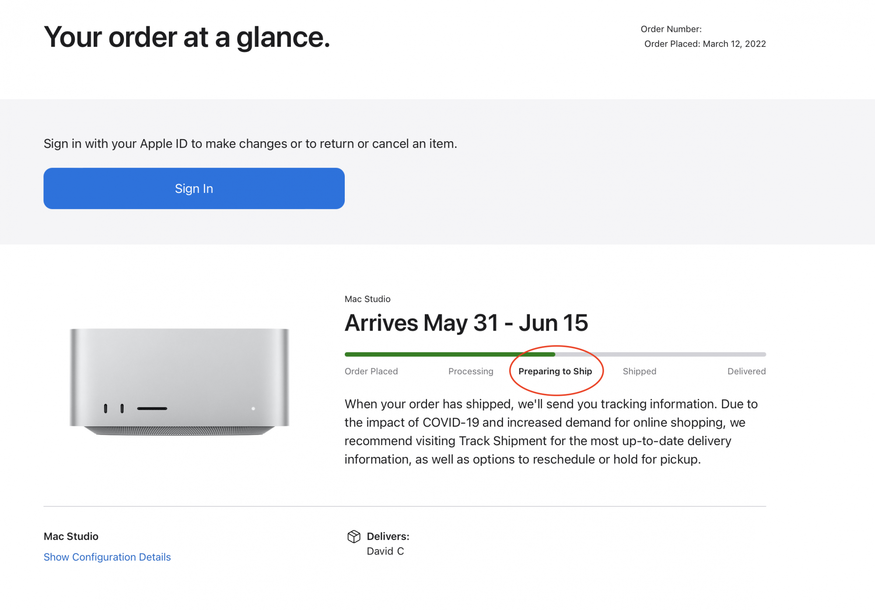Click the Arrives May 31 - Jun 15 heading
Screen dimensions: 875x610
pyautogui.click(x=466, y=323)
